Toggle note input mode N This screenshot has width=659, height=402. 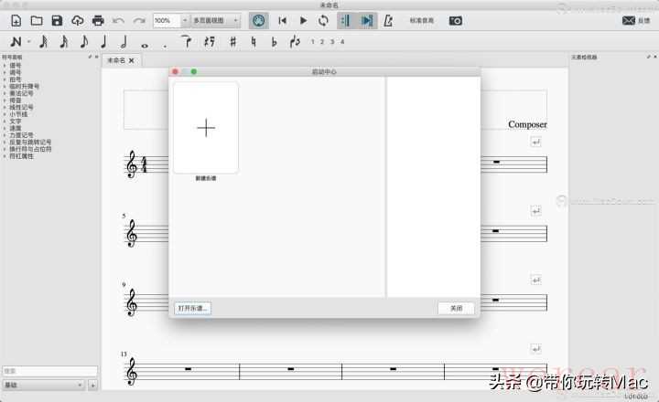(16, 41)
